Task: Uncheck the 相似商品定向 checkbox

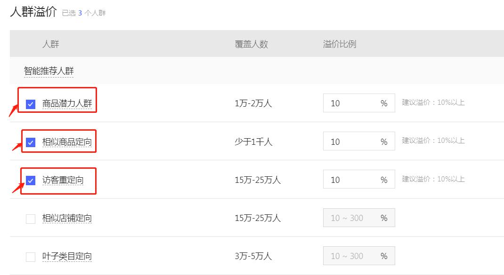Action: pyautogui.click(x=31, y=142)
